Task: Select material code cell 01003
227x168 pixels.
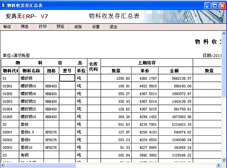Action: click(x=10, y=101)
